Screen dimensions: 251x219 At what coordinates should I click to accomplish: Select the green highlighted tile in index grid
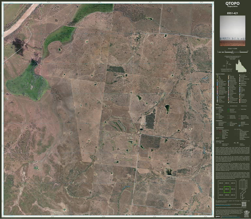(x=227, y=189)
